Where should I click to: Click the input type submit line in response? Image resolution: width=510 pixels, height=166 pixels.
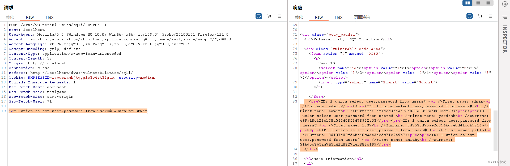click(378, 82)
